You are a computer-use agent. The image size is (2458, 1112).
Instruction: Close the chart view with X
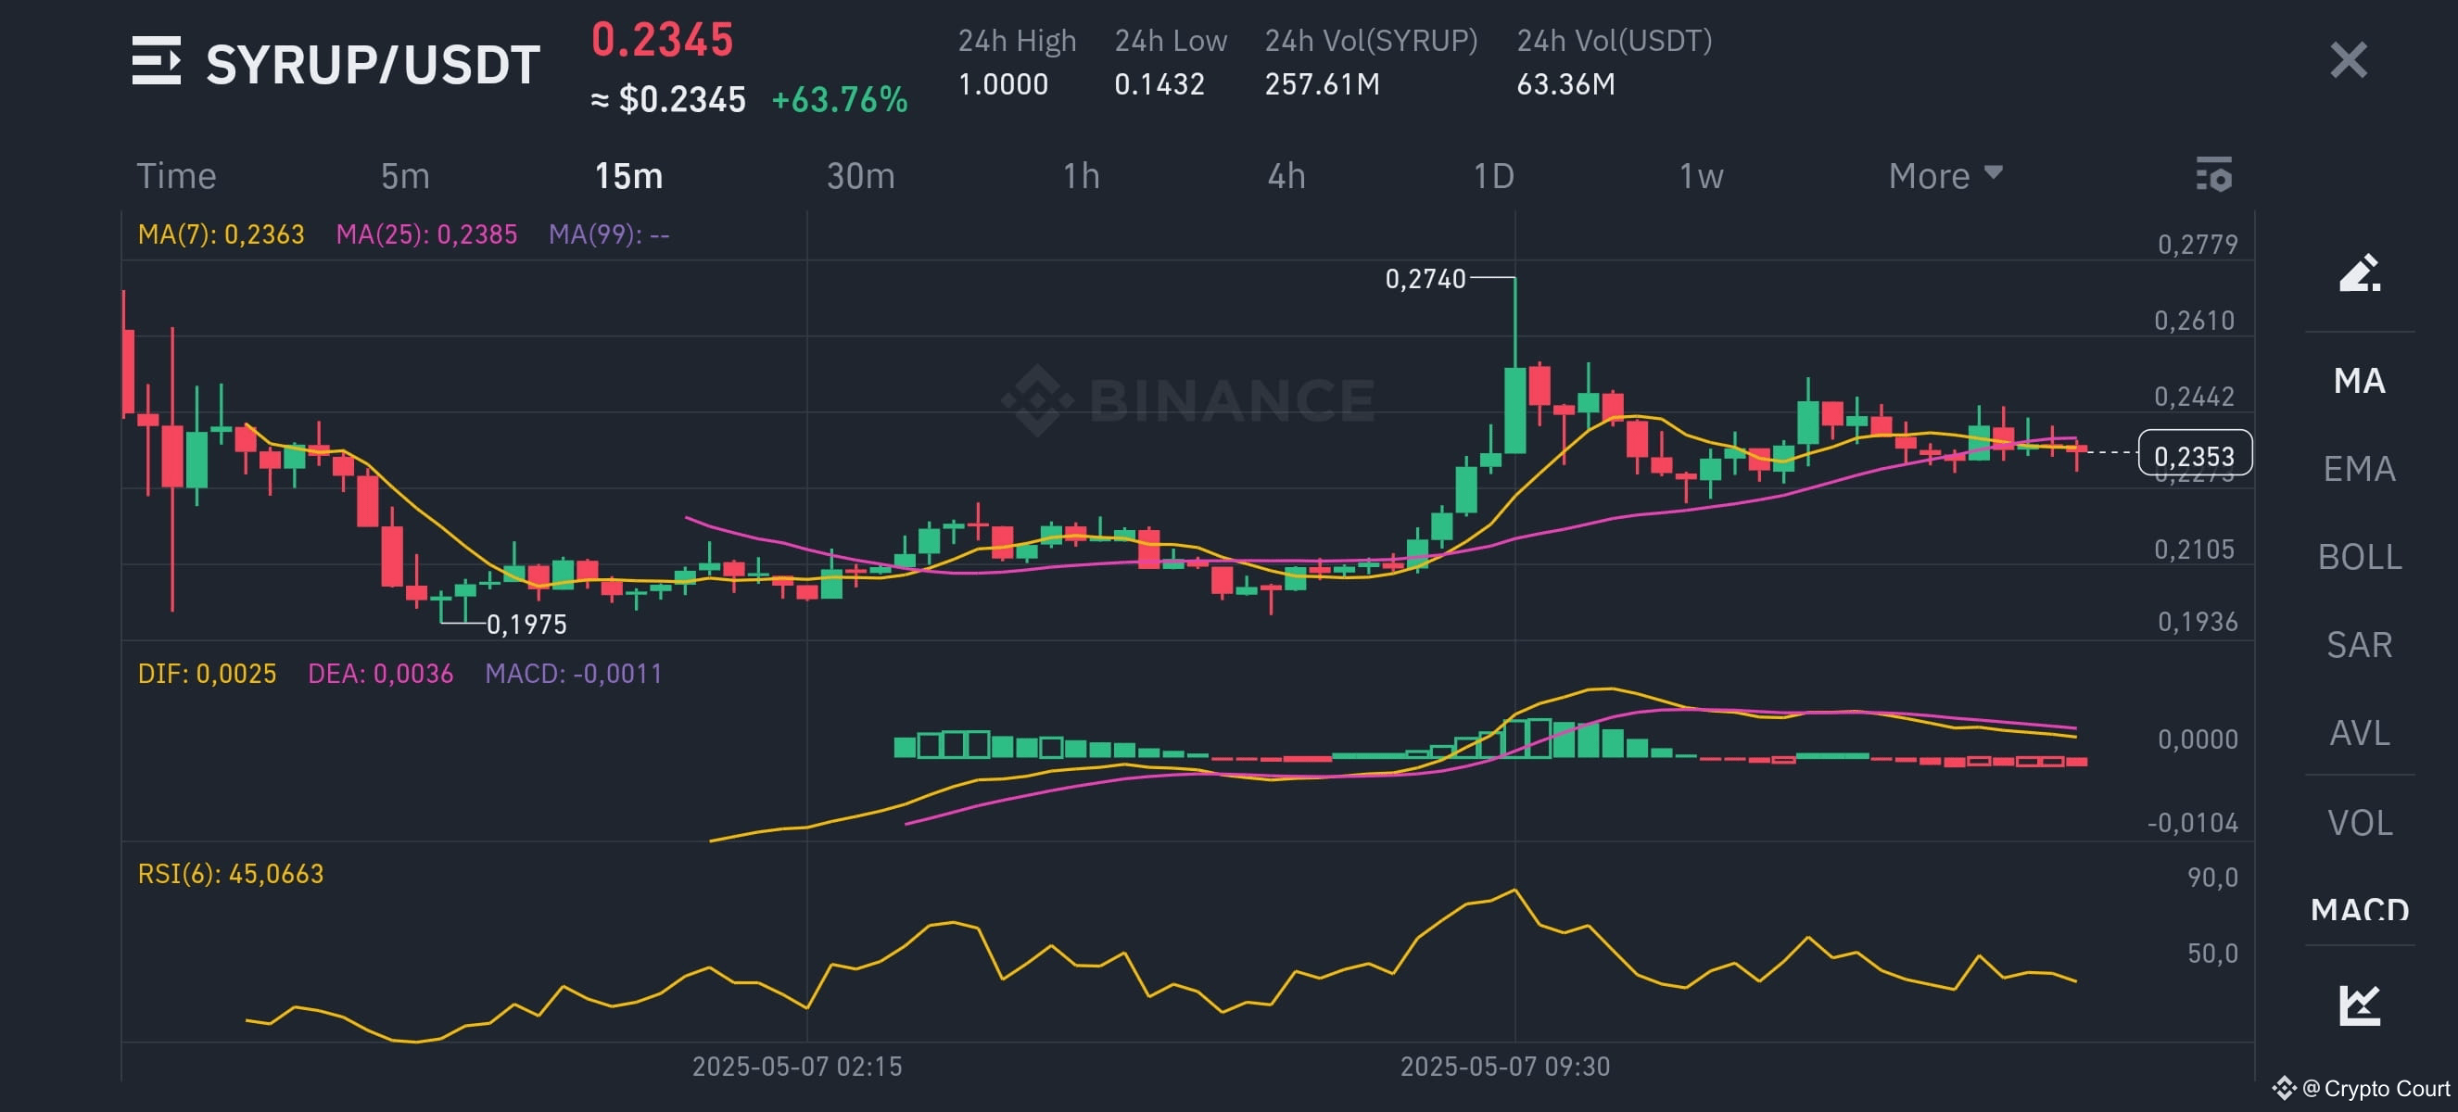[x=2349, y=60]
